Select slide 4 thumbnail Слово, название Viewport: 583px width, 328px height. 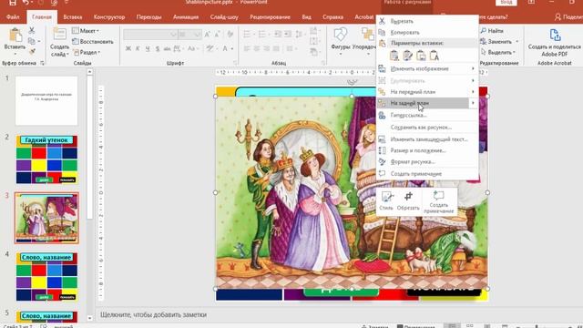pos(46,277)
